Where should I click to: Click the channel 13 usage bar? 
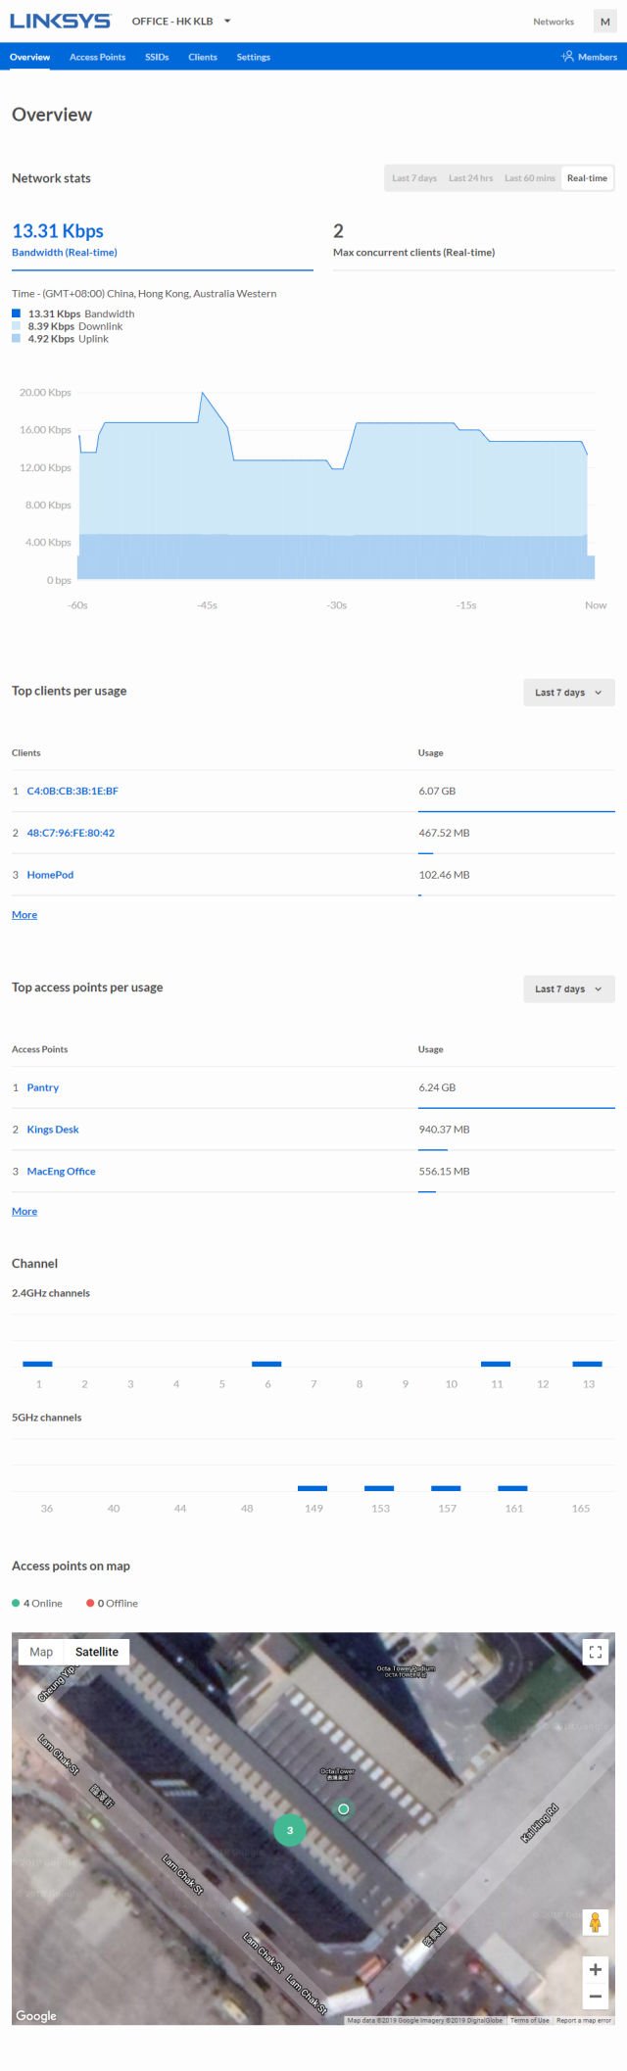point(587,1364)
